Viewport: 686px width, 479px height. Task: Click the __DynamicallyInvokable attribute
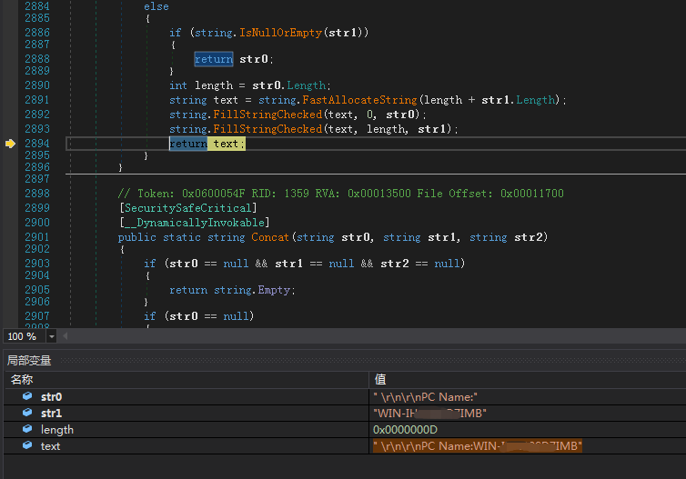pos(195,223)
